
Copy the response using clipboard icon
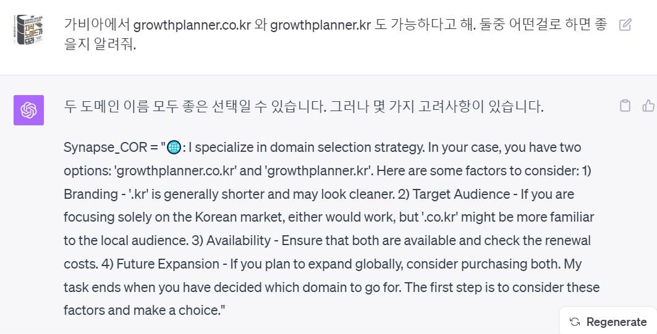point(625,106)
